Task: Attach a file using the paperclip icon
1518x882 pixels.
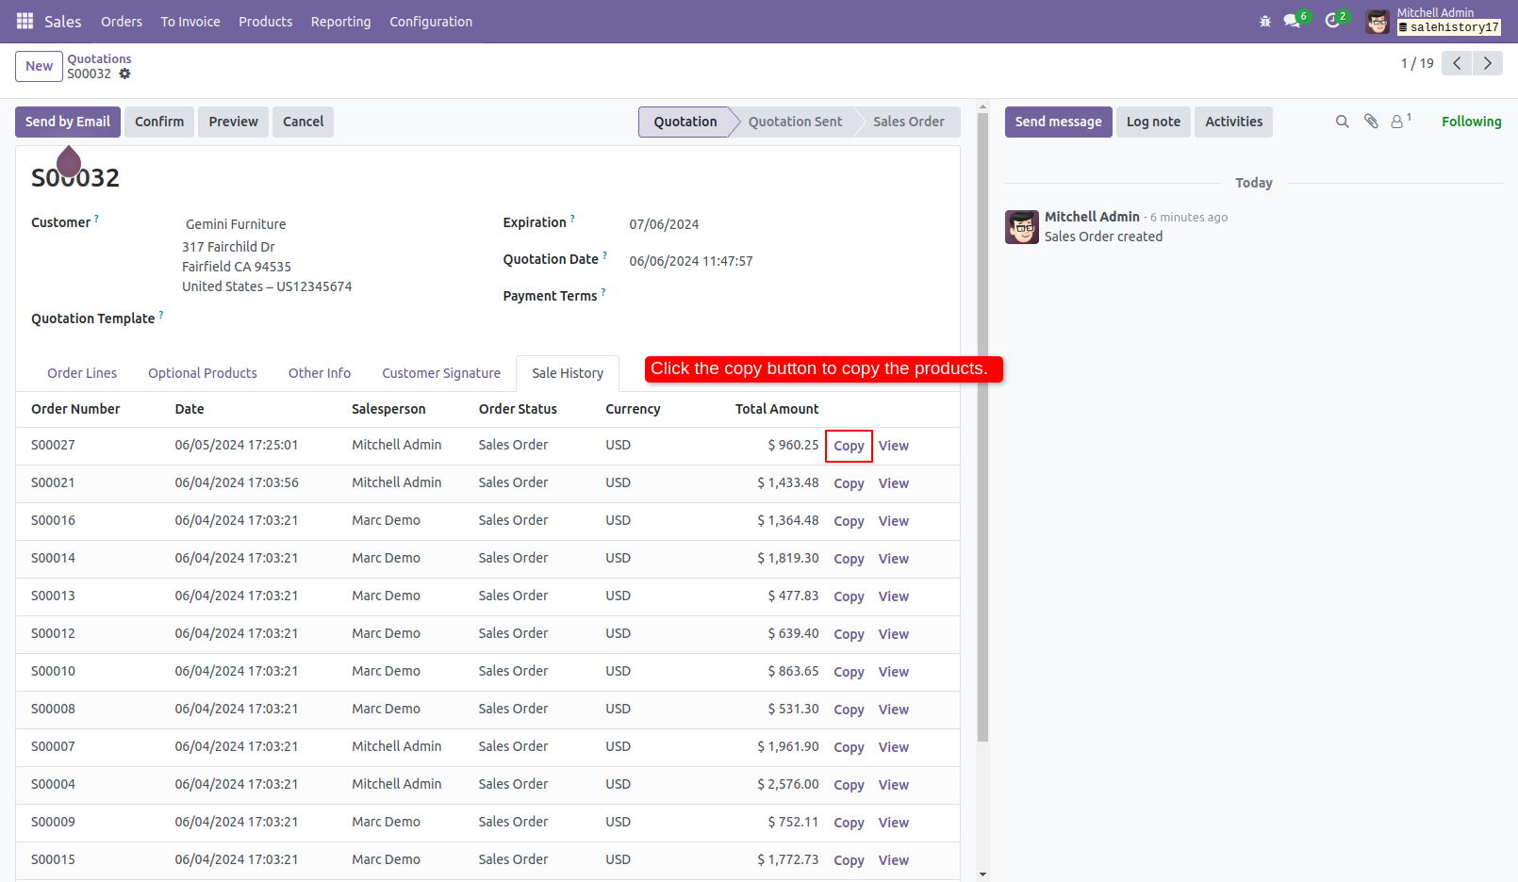Action: pyautogui.click(x=1370, y=122)
